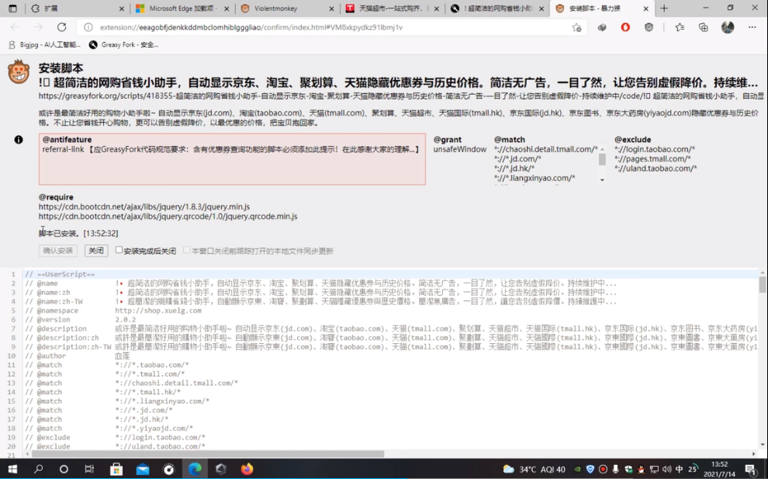This screenshot has width=768, height=479.
Task: Open the weather 34°C widget
Action: [534, 469]
